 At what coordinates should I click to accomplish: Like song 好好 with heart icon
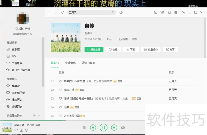[x=60, y=98]
